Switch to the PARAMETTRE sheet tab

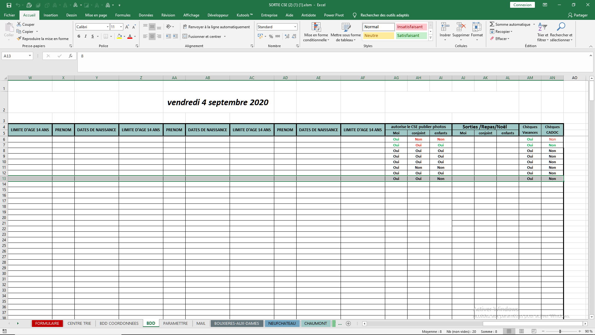coord(175,323)
